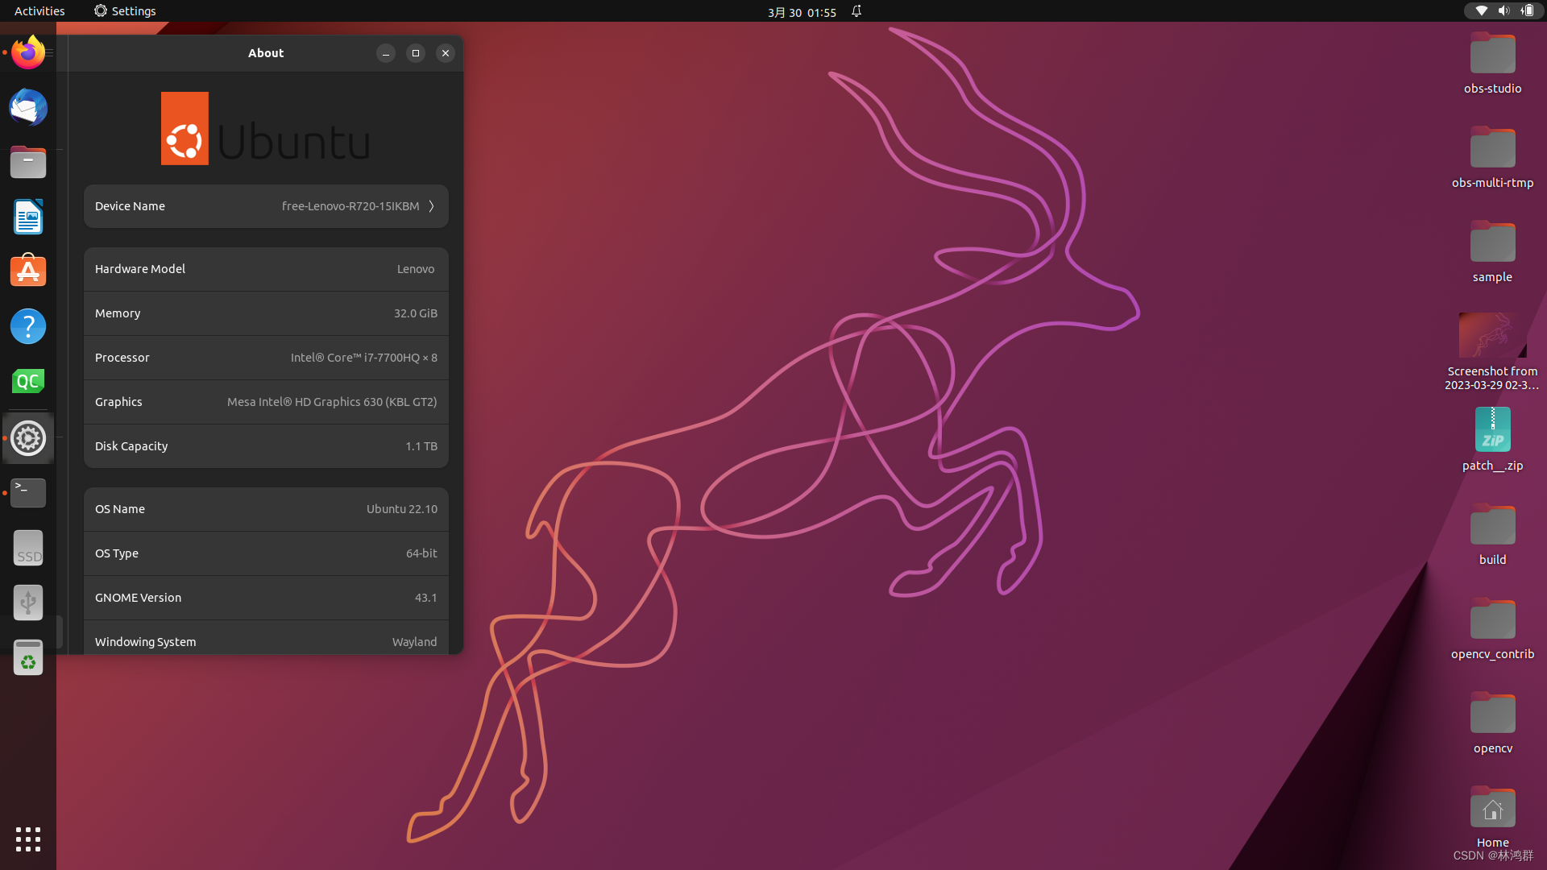Select the build folder on desktop

coord(1492,534)
